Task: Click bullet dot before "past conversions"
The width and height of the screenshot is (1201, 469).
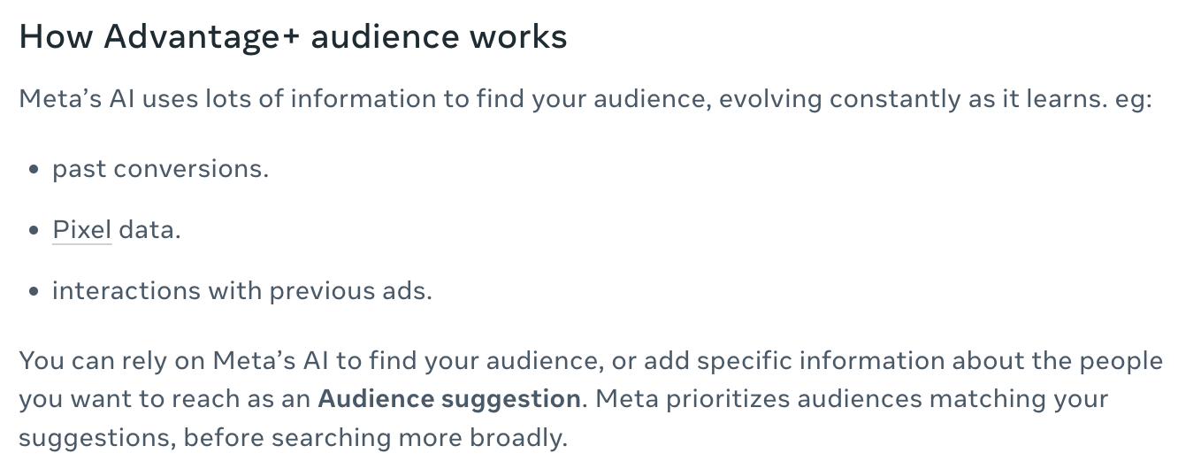Action: point(34,170)
